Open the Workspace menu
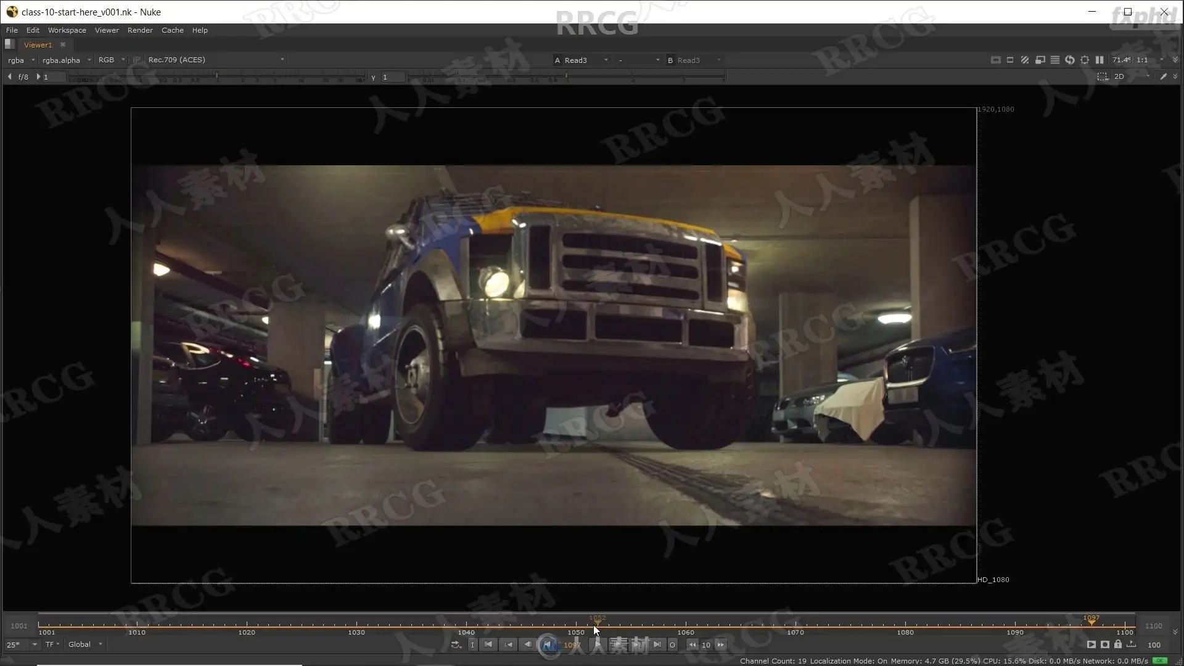The image size is (1184, 666). [67, 30]
